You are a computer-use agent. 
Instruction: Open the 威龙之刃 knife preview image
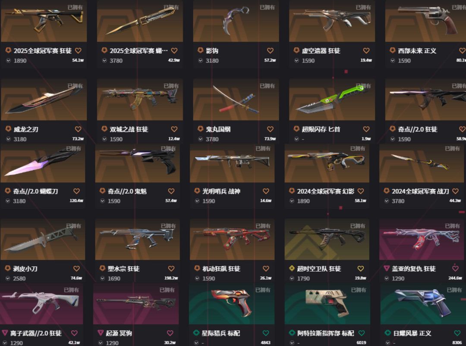point(44,100)
